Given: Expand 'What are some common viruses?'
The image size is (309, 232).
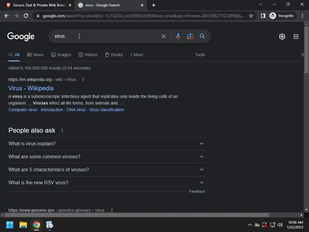Looking at the screenshot, I should [x=107, y=157].
